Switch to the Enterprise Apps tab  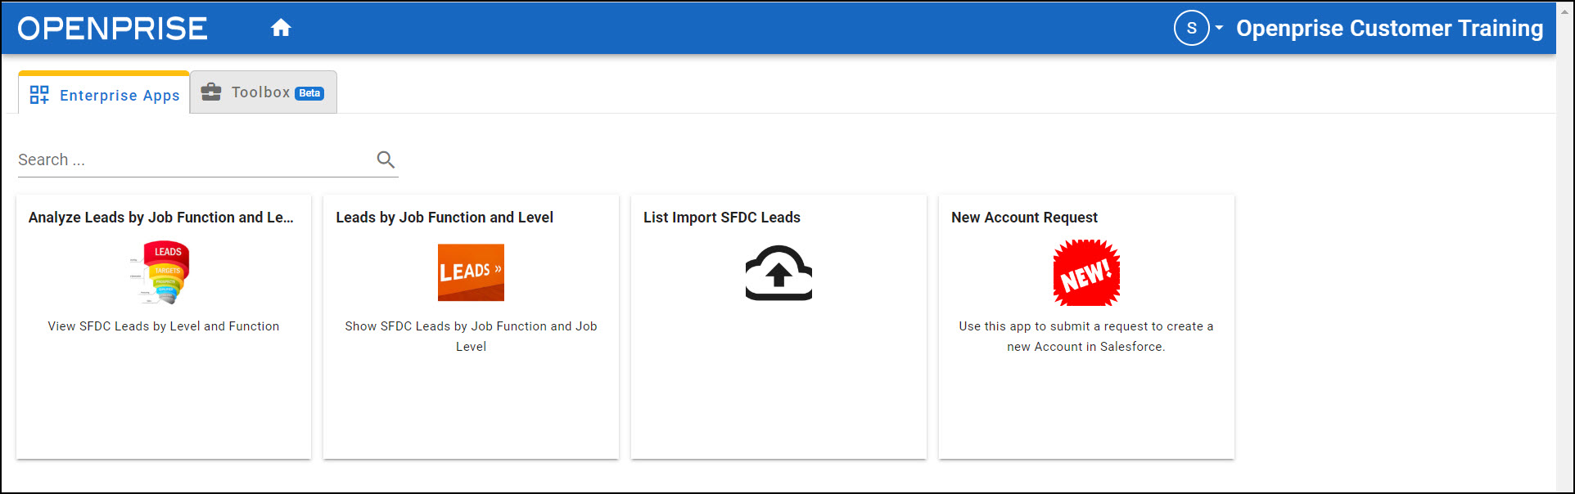click(104, 94)
